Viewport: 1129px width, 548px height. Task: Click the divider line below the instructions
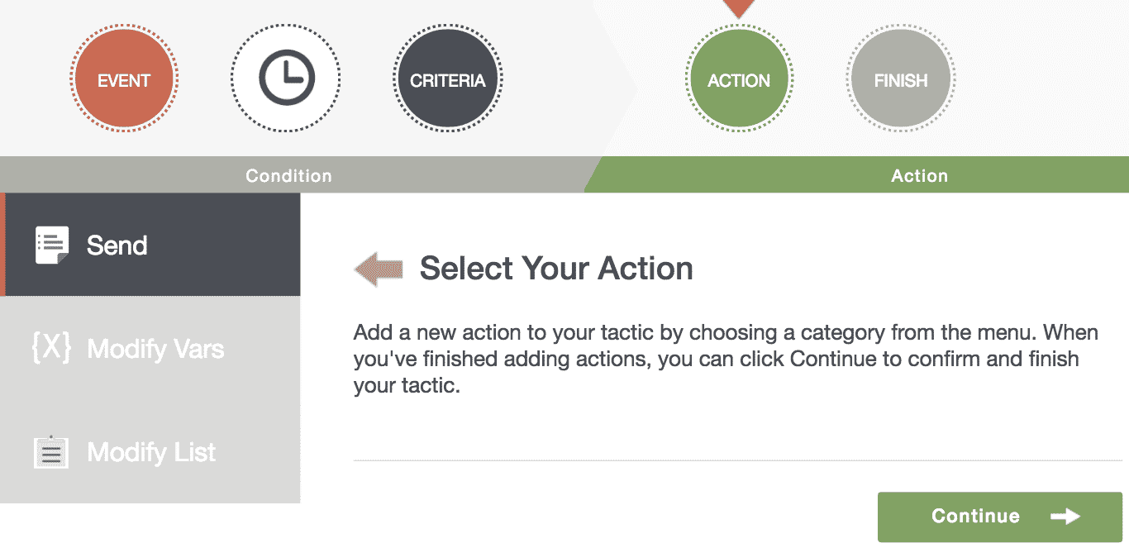click(x=737, y=460)
